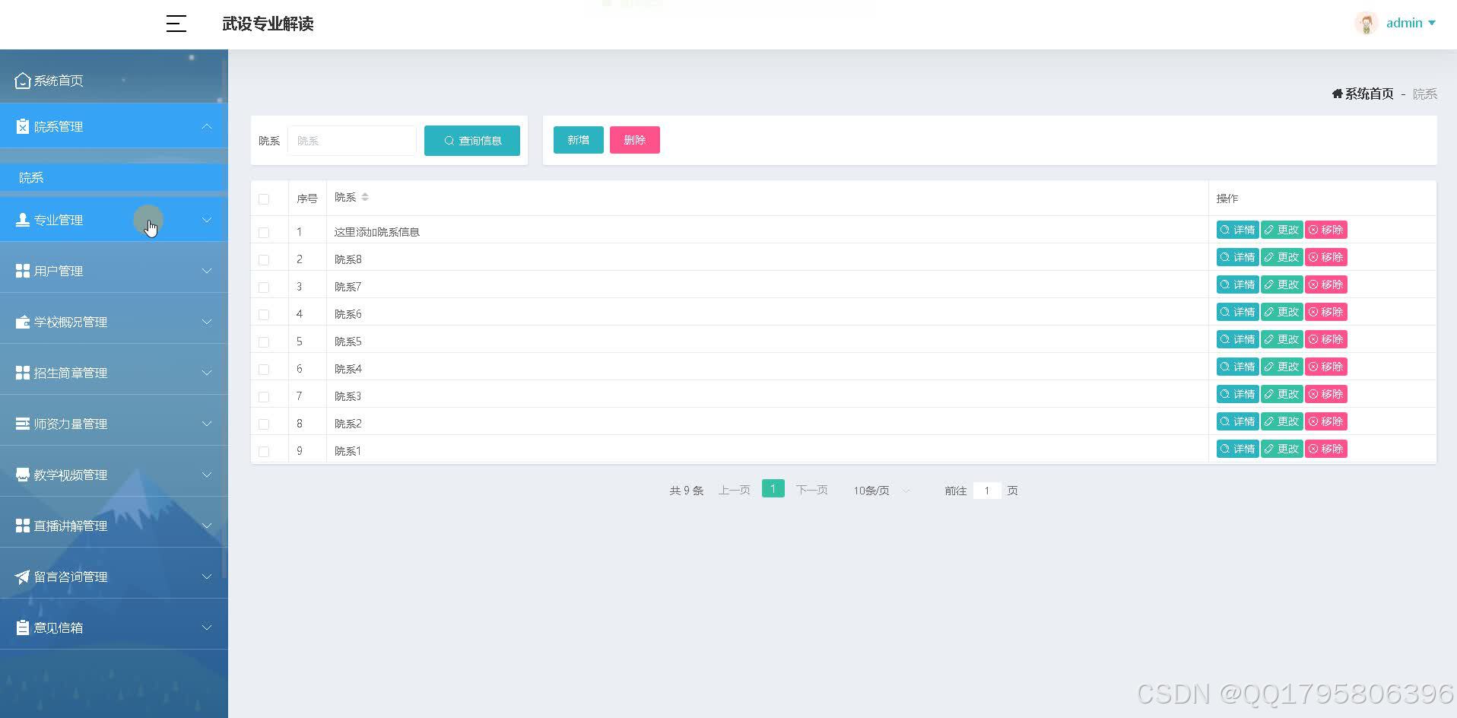Open the 10条/页 page size dropdown
The height and width of the screenshot is (718, 1457).
[881, 491]
